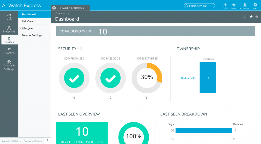Open the Blueprints sidebar section
Viewport: 261px width, 144px height.
tap(9, 29)
